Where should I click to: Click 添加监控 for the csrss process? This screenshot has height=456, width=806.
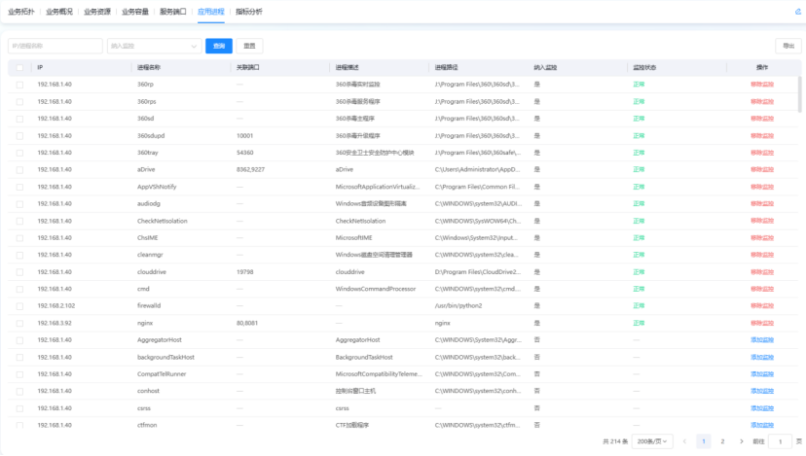(762, 408)
